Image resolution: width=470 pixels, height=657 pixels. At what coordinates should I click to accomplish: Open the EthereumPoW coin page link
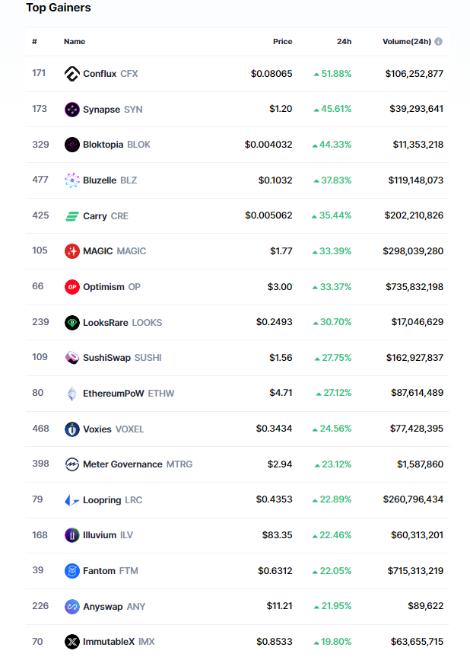point(113,394)
